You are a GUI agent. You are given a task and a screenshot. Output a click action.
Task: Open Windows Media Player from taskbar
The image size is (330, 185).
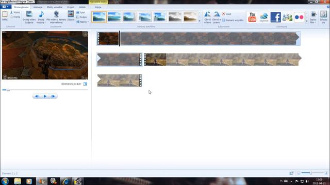click(29, 181)
